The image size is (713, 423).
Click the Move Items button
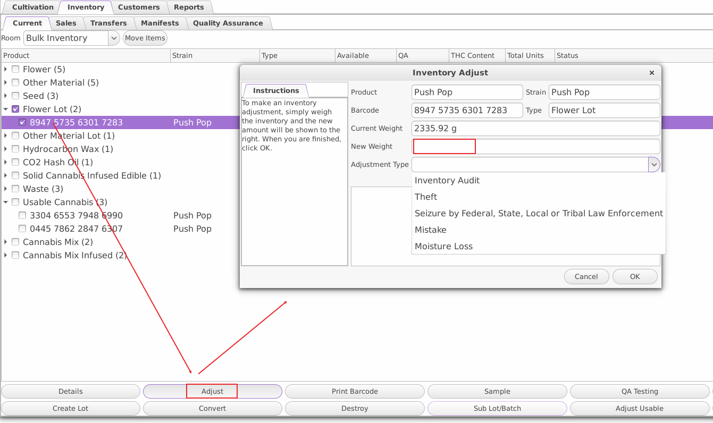tap(145, 38)
